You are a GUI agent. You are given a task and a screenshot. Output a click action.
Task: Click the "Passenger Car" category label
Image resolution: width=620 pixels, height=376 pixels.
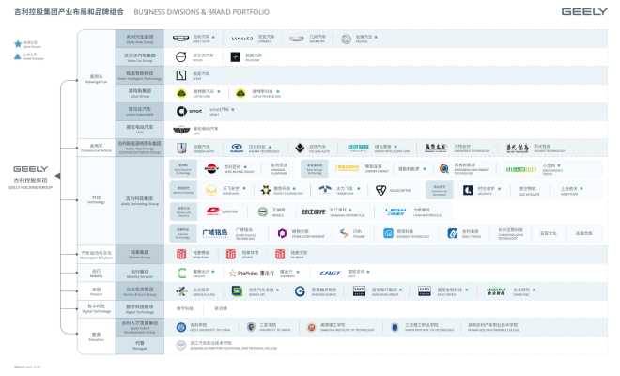(96, 79)
